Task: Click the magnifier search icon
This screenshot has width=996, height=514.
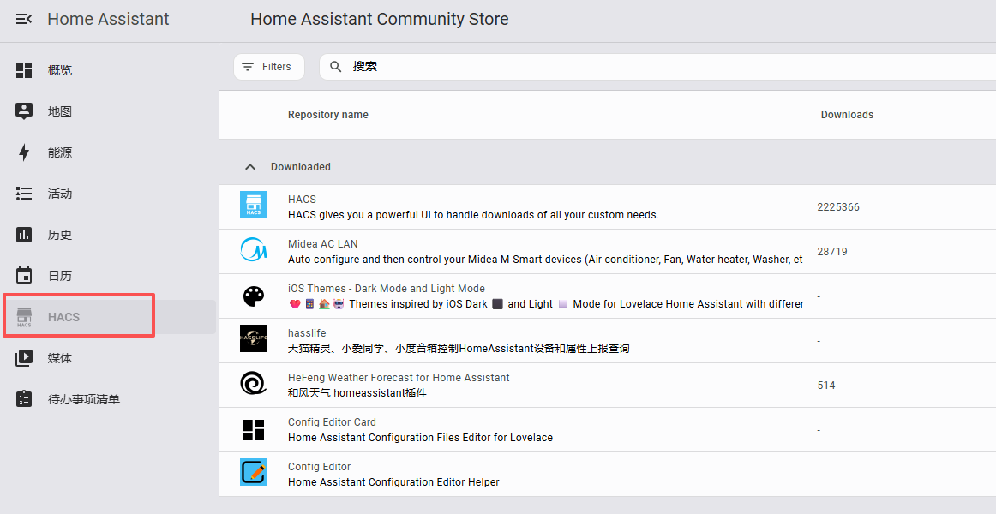Action: click(x=336, y=67)
